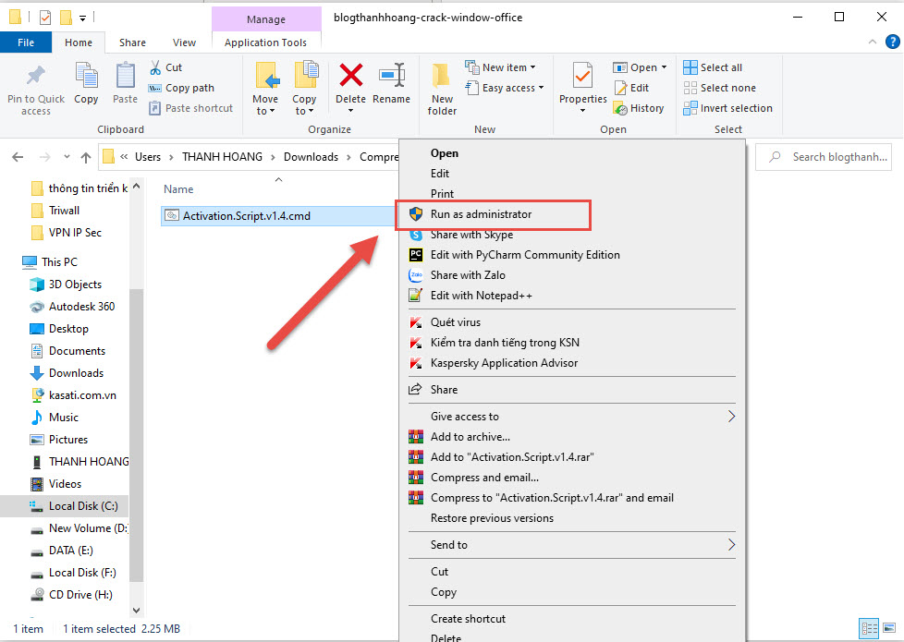The width and height of the screenshot is (904, 642).
Task: Click the Rename icon in Organize group
Action: click(x=391, y=77)
